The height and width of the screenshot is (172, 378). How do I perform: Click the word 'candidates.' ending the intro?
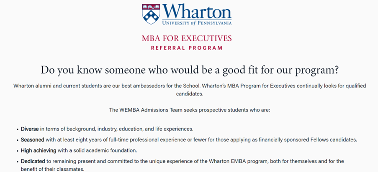(189, 94)
